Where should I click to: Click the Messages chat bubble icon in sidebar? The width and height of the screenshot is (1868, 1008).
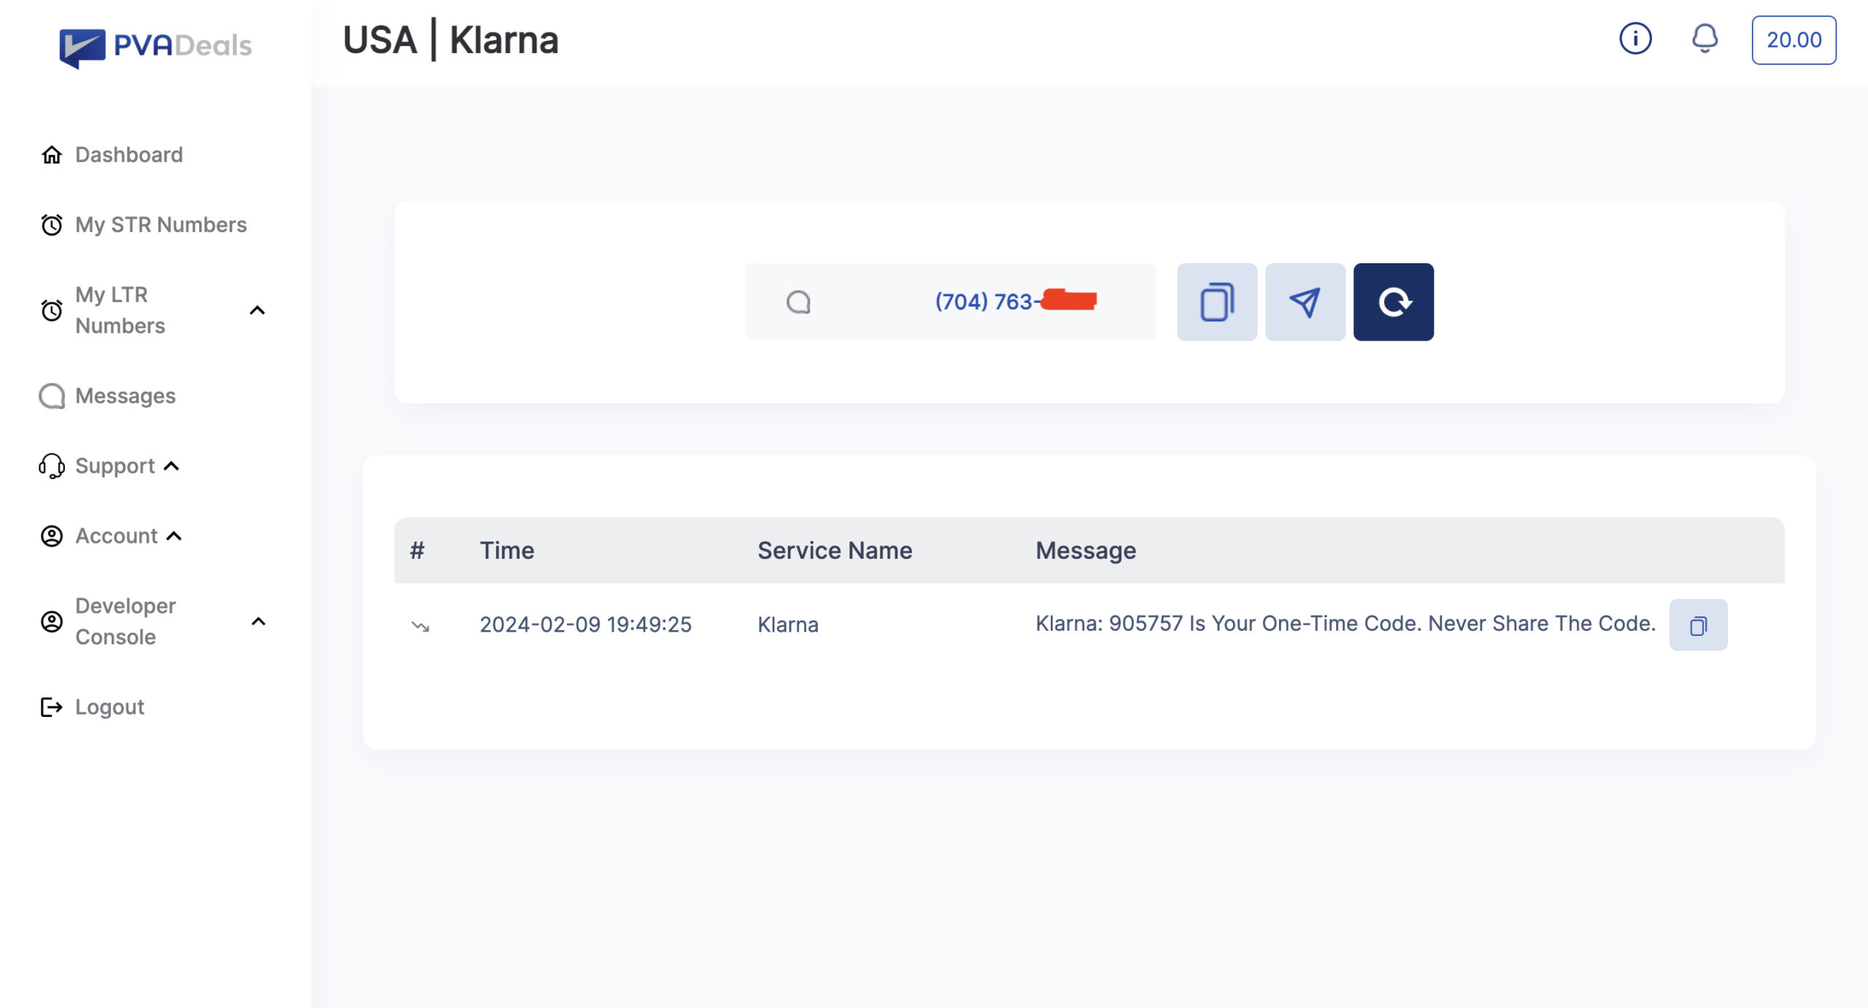(x=52, y=396)
